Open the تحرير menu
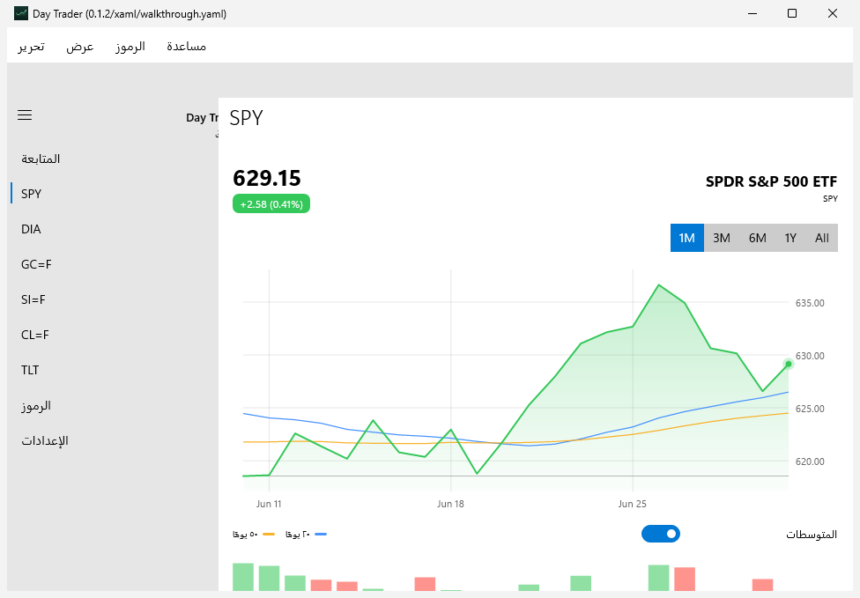 pyautogui.click(x=31, y=47)
